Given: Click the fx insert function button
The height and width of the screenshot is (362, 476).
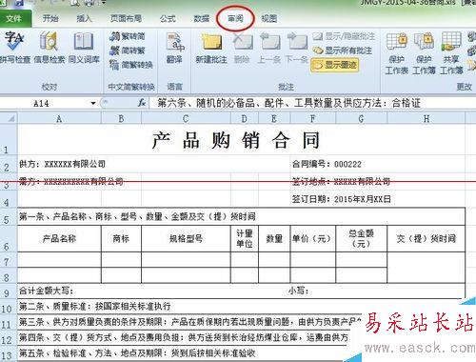Looking at the screenshot, I should click(142, 103).
